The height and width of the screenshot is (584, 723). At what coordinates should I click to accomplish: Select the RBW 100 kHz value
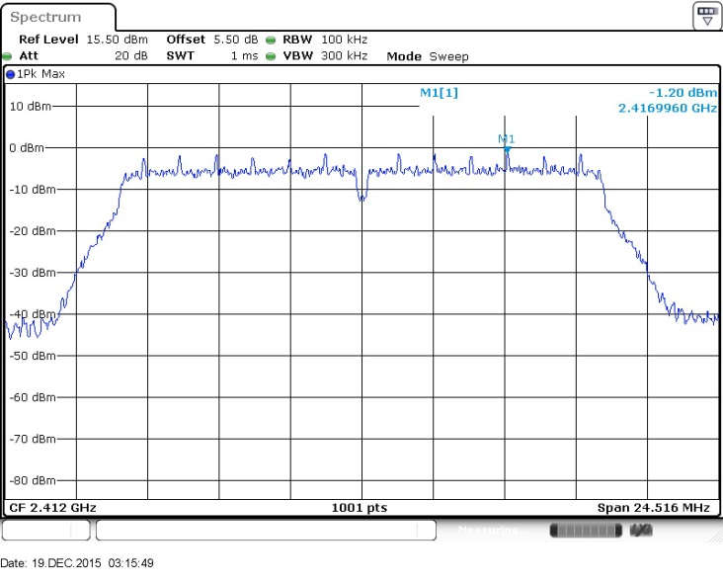(x=344, y=40)
